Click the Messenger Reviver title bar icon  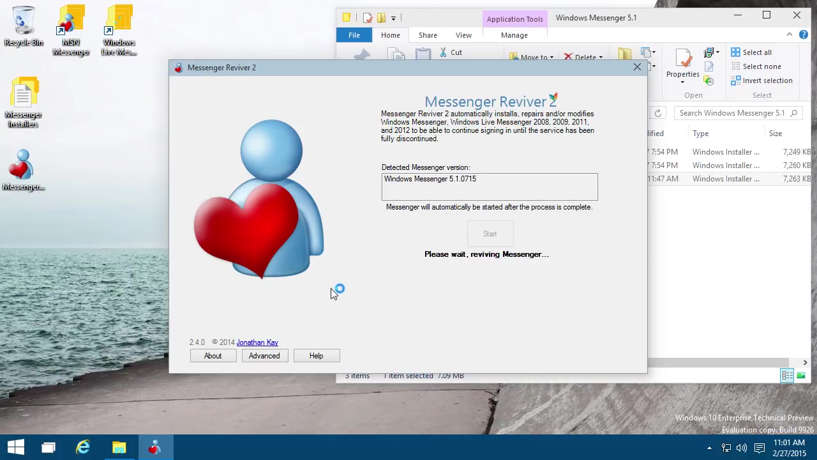point(178,68)
